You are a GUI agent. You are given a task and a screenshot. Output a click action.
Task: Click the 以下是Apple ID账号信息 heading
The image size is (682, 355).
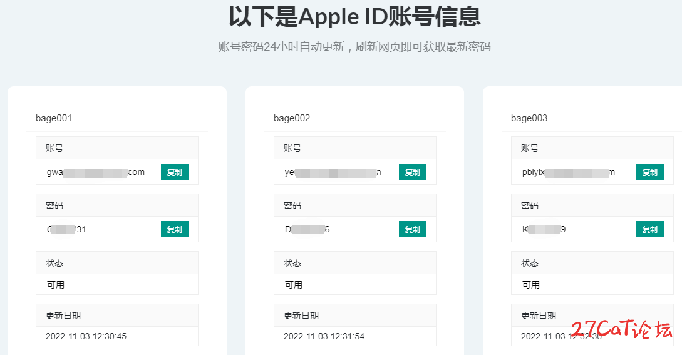point(354,16)
